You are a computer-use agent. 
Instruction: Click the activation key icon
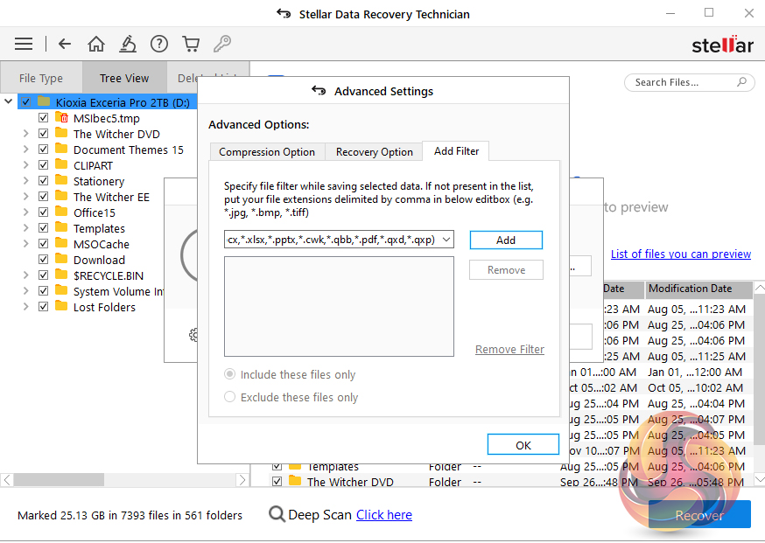222,44
